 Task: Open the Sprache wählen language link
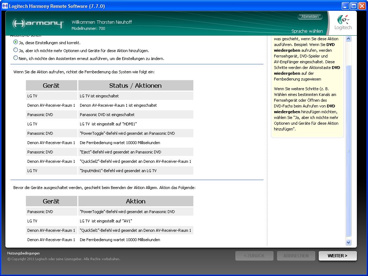(x=307, y=31)
